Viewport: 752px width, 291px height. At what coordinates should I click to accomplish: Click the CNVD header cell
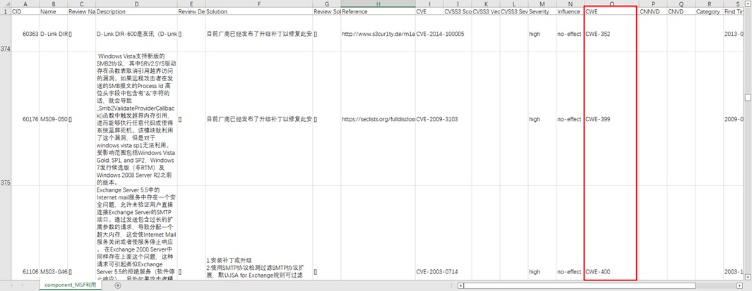tap(681, 11)
